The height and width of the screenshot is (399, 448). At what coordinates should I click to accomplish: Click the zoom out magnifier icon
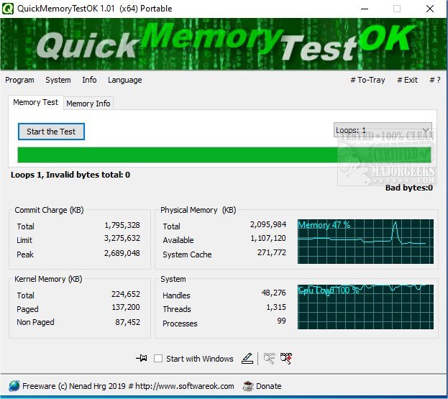270,358
